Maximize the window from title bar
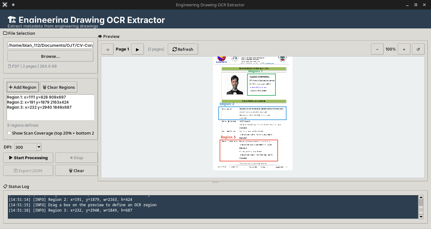 (416, 5)
